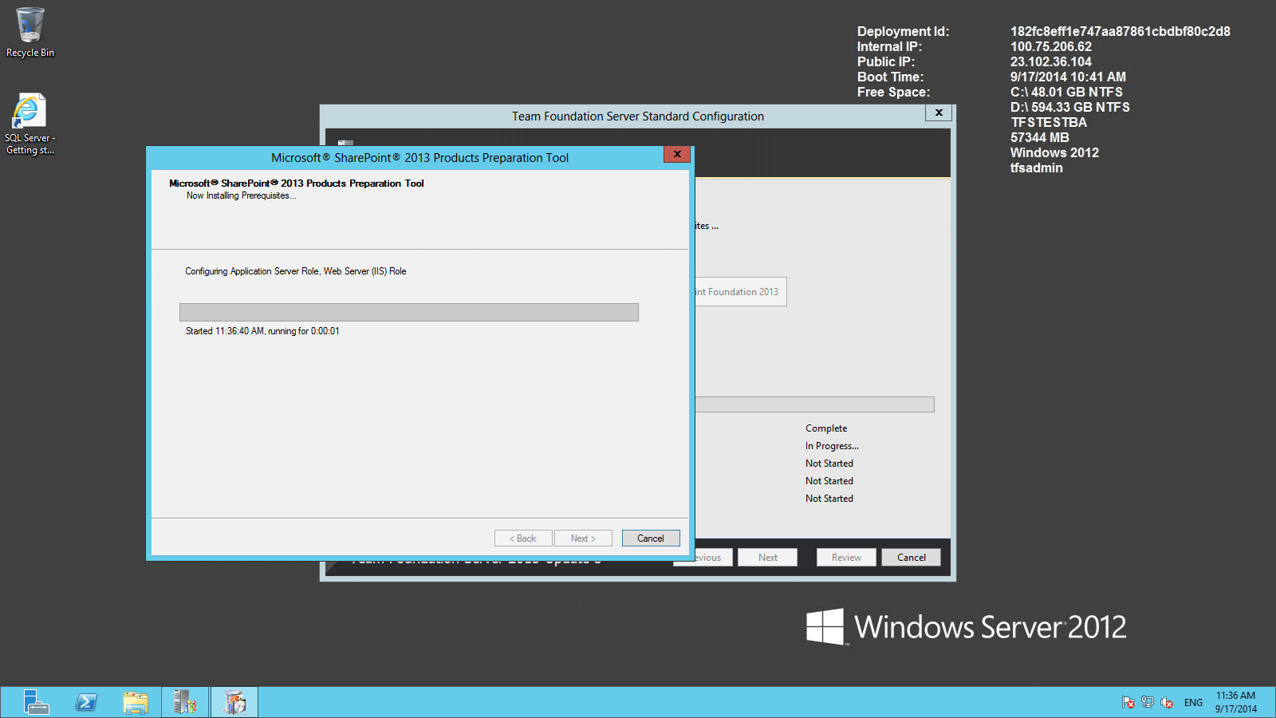
Task: Cancel the SharePoint prerequisites installation
Action: pyautogui.click(x=650, y=538)
